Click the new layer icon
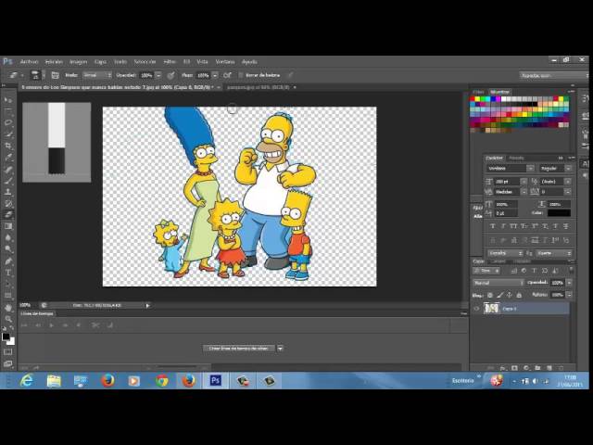The width and height of the screenshot is (593, 445). 549,368
